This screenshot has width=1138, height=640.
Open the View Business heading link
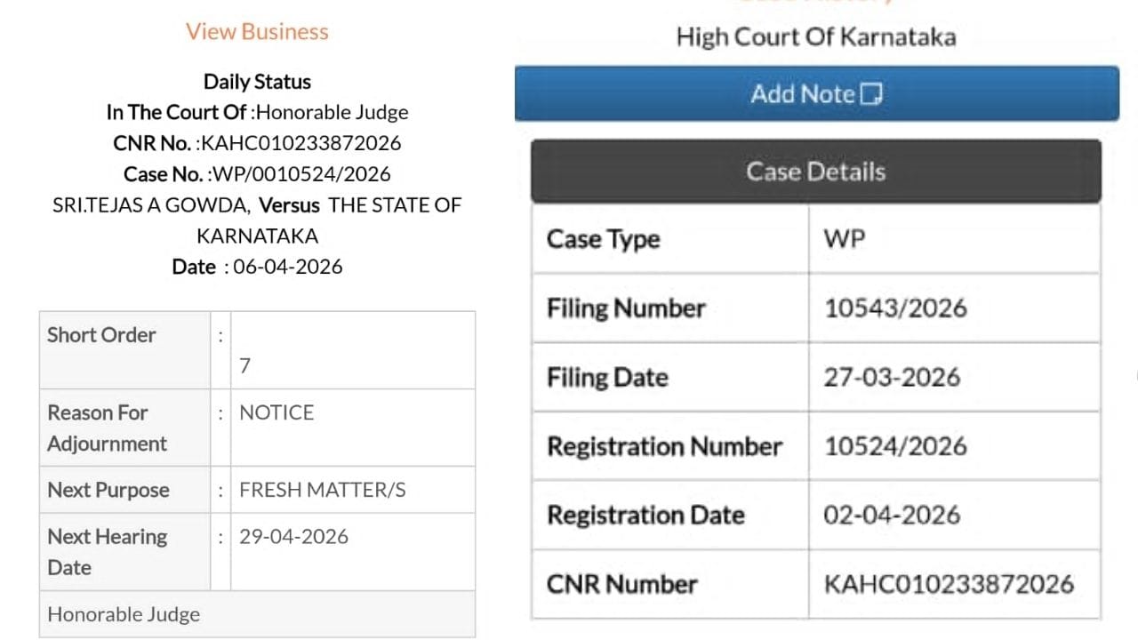click(x=257, y=32)
